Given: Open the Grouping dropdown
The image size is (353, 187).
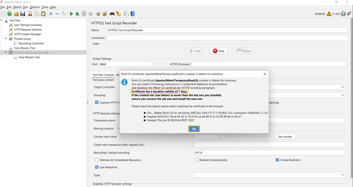Looking at the screenshot, I should click(x=343, y=95).
